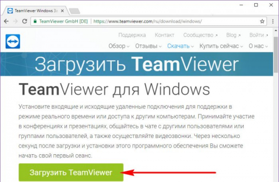Viewport: 279px width, 182px height.
Task: Click the scrollbar up arrow
Action: coord(276,31)
